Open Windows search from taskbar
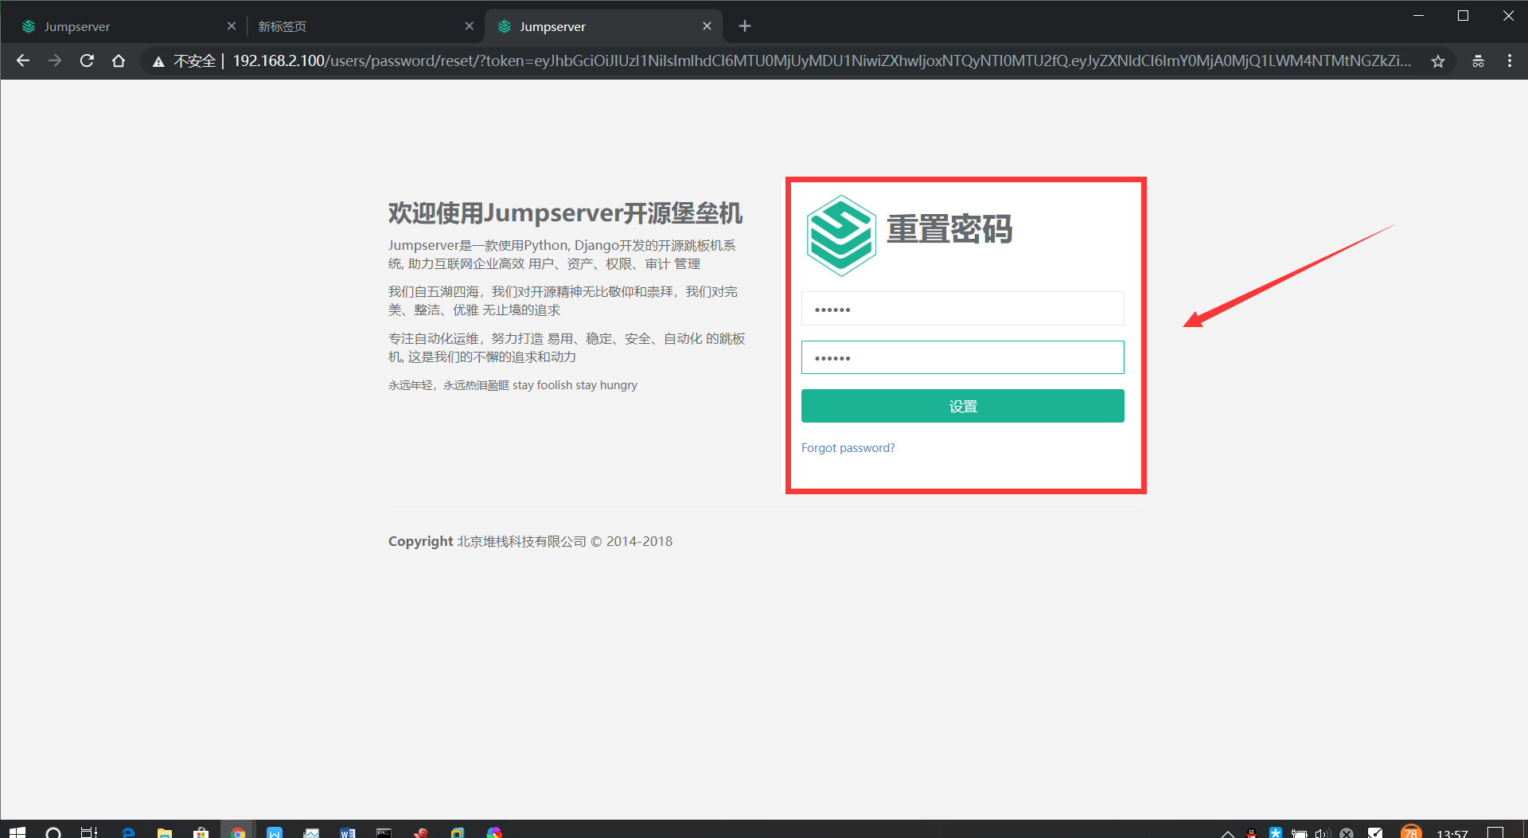The image size is (1528, 838). coord(53,832)
